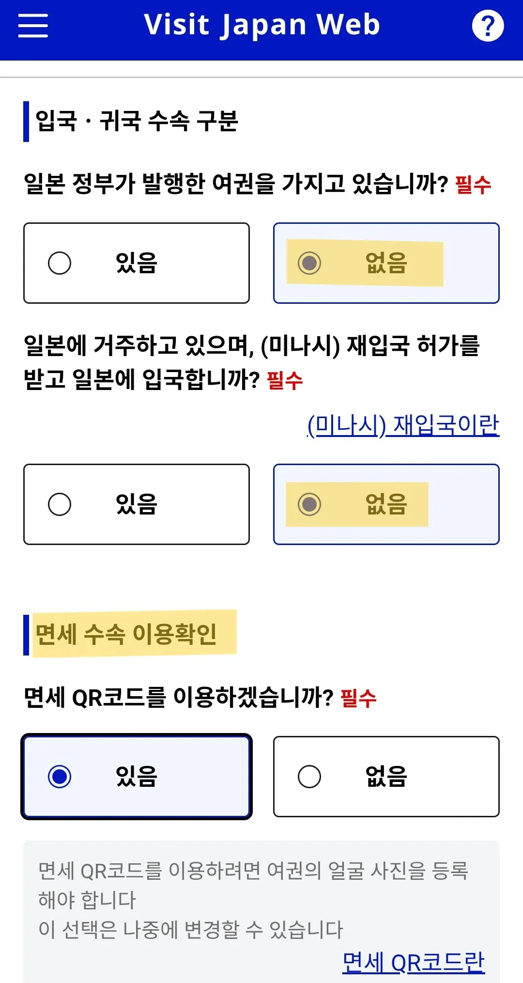Click the red 필수 label beside passport question
Screen dimensions: 523x983
tap(473, 185)
